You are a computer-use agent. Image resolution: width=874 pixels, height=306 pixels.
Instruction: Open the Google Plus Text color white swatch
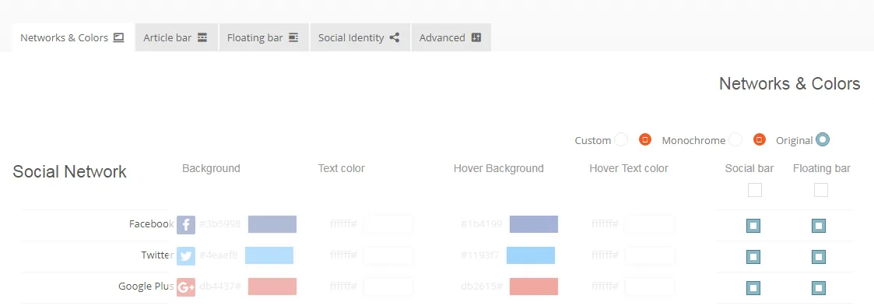388,287
